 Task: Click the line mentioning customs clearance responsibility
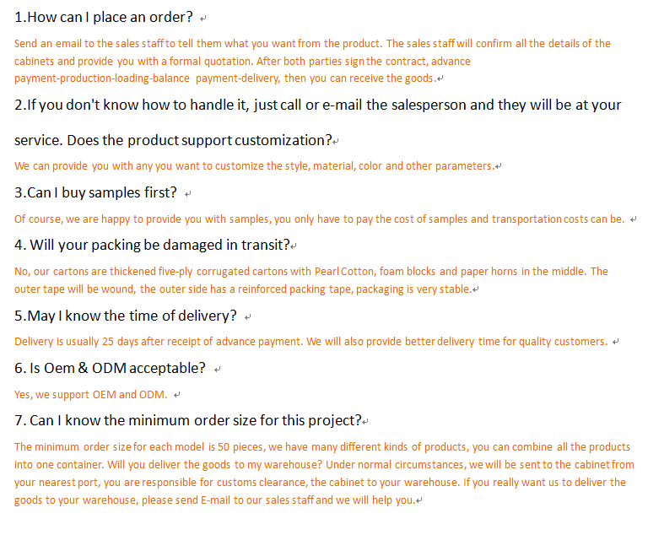tap(320, 483)
